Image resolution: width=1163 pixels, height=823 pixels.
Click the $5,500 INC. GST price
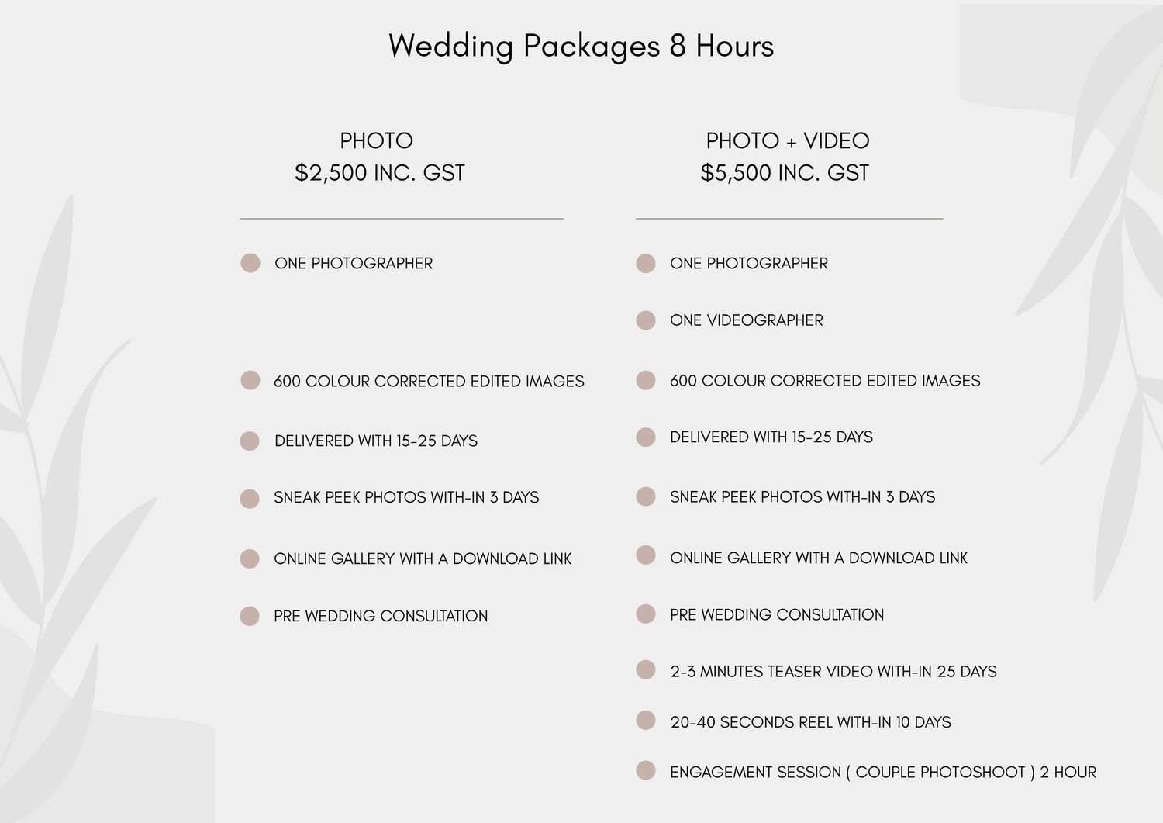click(785, 173)
